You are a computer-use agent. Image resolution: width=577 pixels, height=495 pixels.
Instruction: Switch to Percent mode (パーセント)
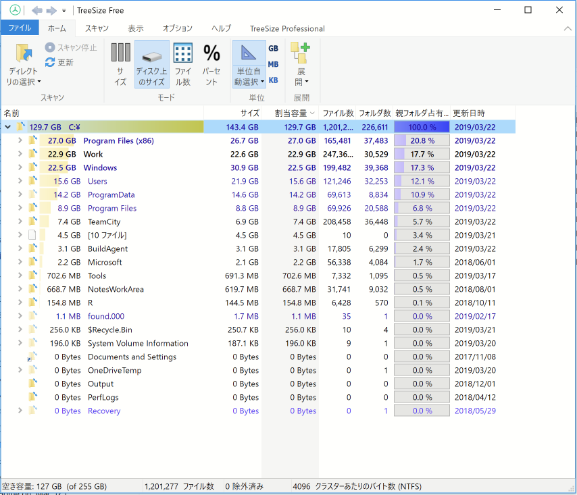point(211,64)
